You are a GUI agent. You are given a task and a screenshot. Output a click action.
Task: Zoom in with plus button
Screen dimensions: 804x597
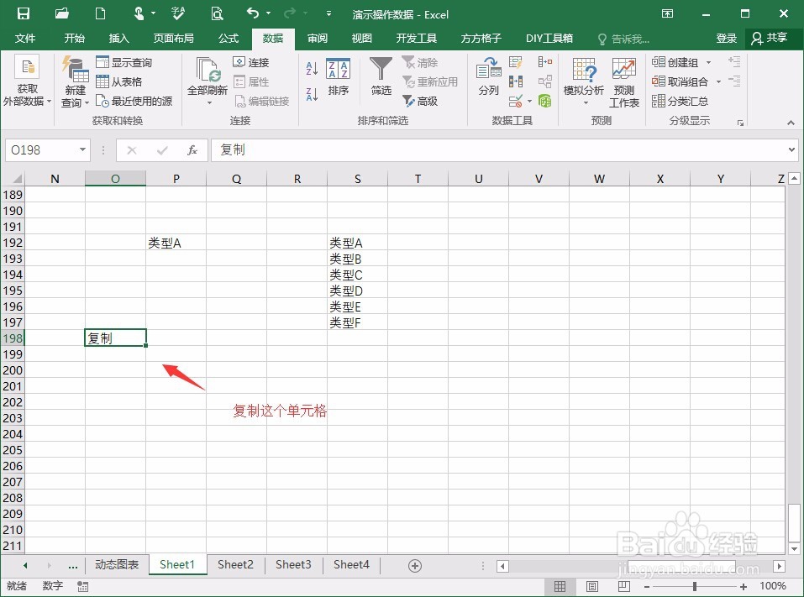point(744,586)
